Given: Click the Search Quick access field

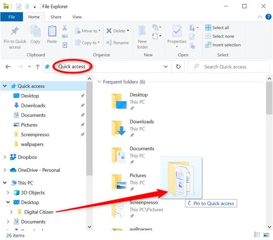Looking at the screenshot, I should (229, 66).
